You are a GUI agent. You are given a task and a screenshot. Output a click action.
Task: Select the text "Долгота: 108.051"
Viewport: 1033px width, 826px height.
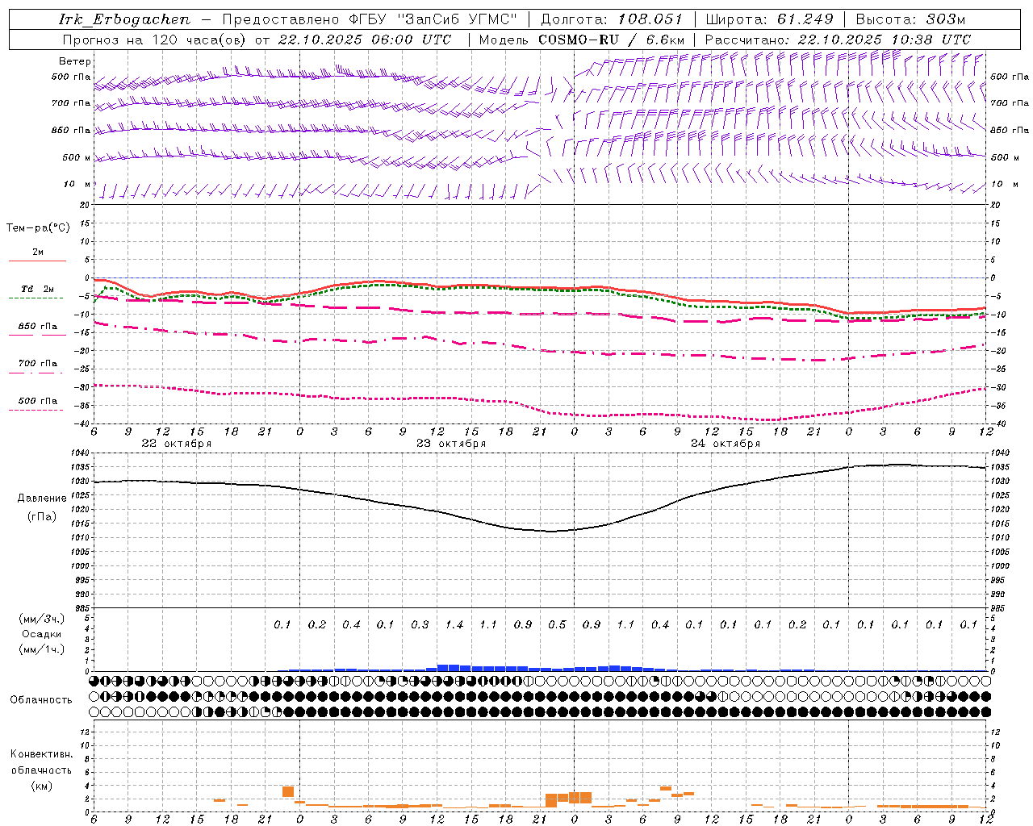point(611,19)
